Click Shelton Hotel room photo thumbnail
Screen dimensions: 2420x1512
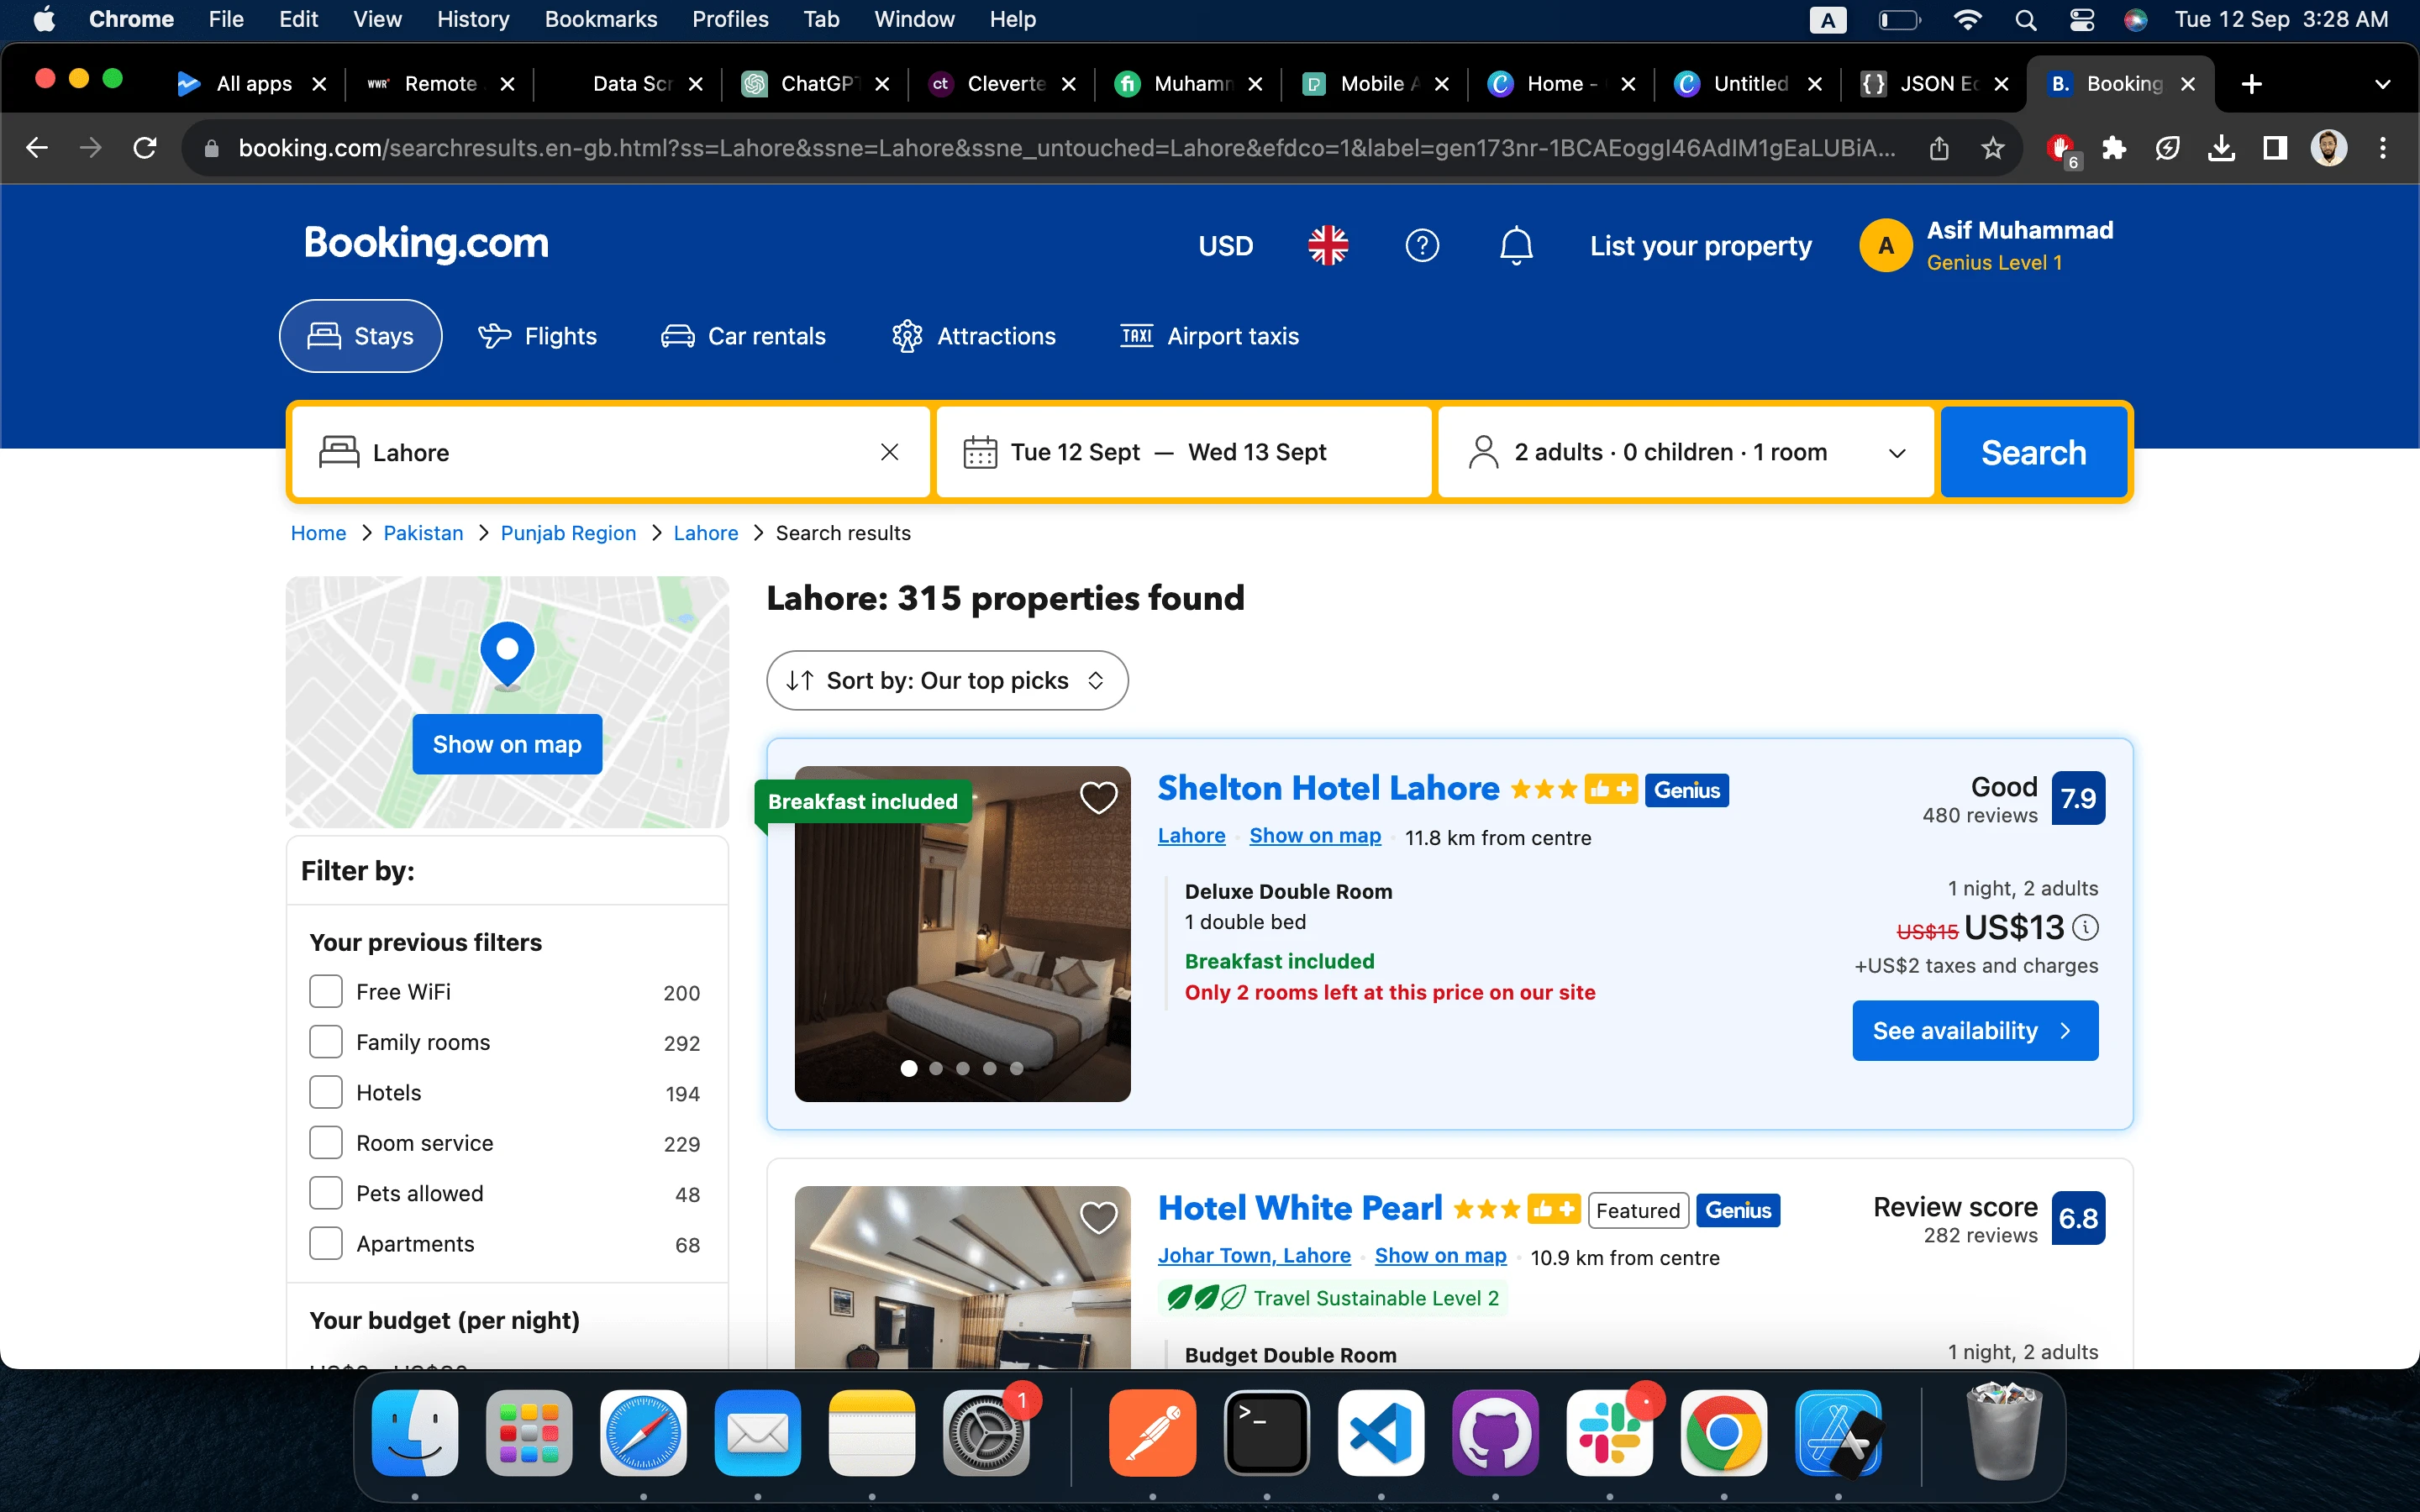tap(962, 934)
